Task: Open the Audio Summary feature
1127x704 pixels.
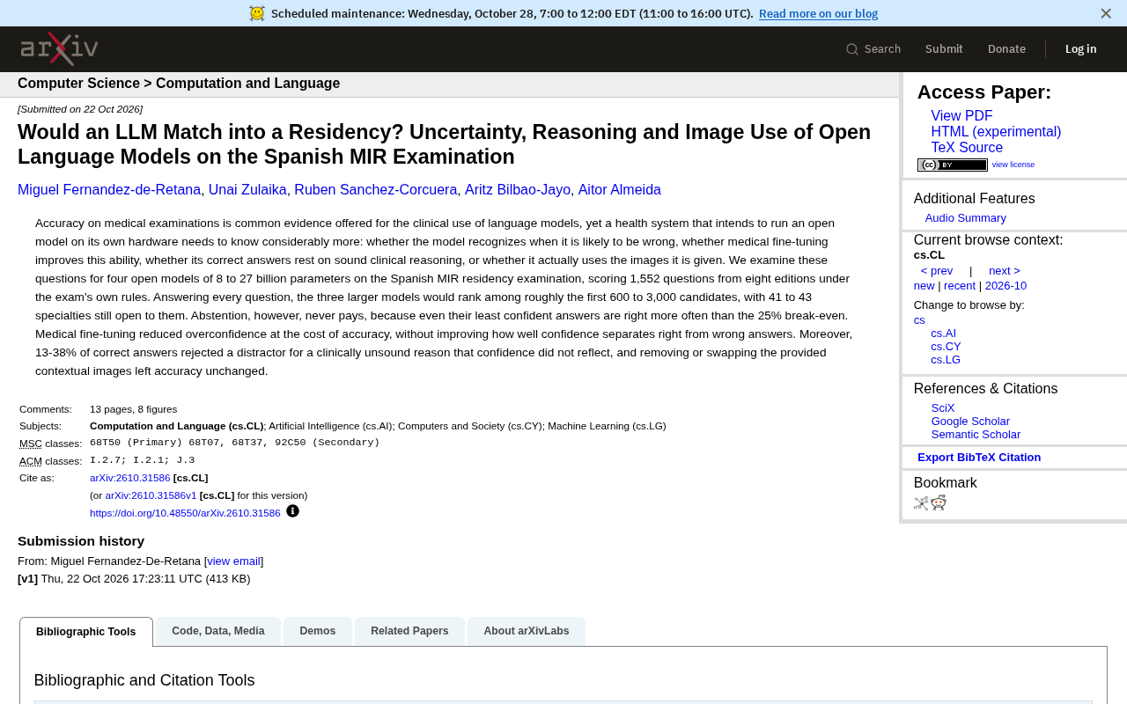Action: point(966,218)
